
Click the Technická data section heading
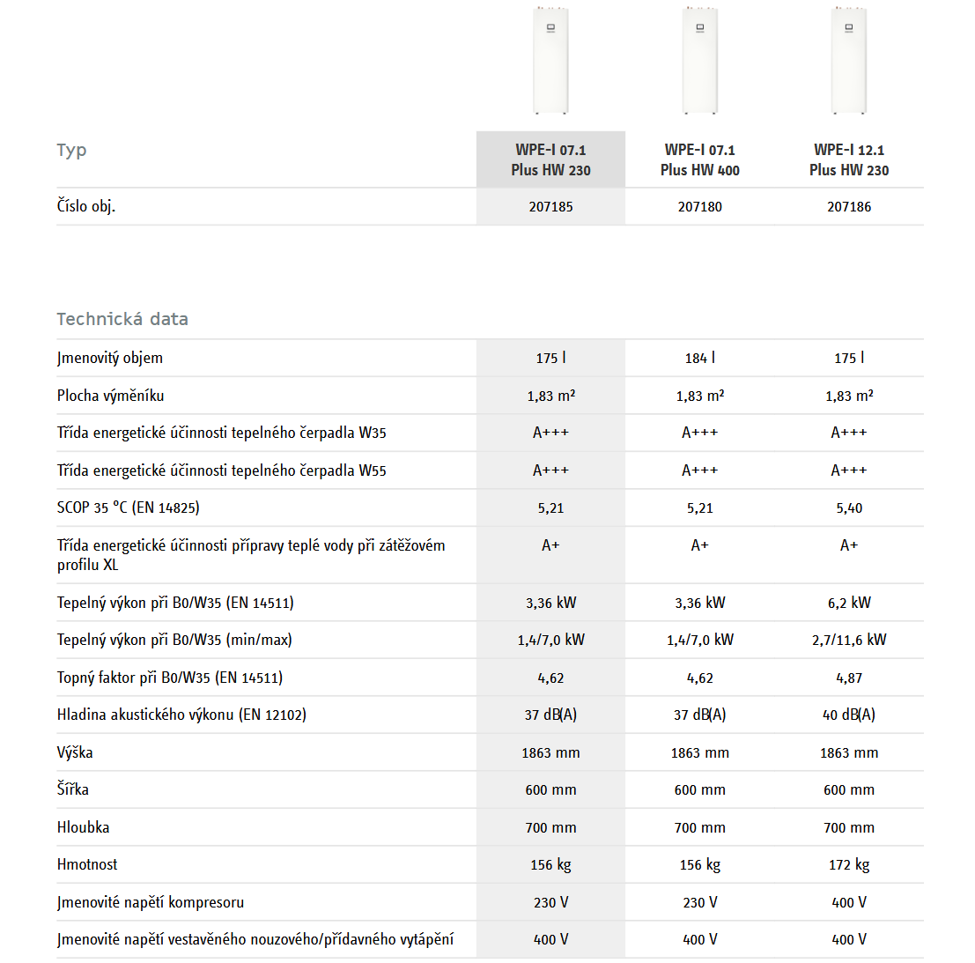(x=122, y=319)
